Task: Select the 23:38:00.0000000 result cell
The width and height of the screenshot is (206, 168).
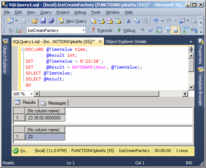Action: click(x=45, y=118)
